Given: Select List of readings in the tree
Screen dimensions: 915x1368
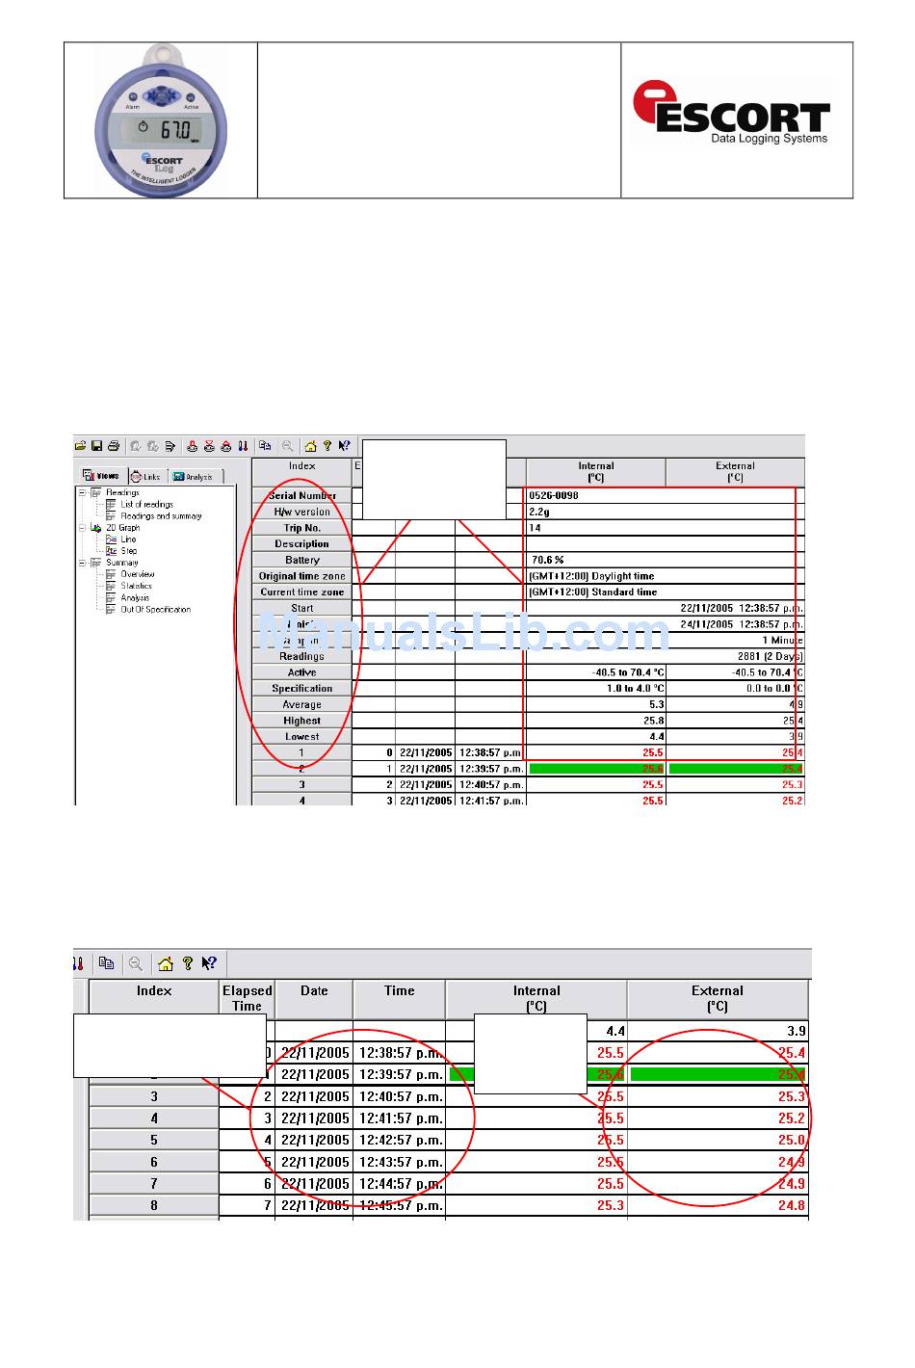Looking at the screenshot, I should [146, 504].
